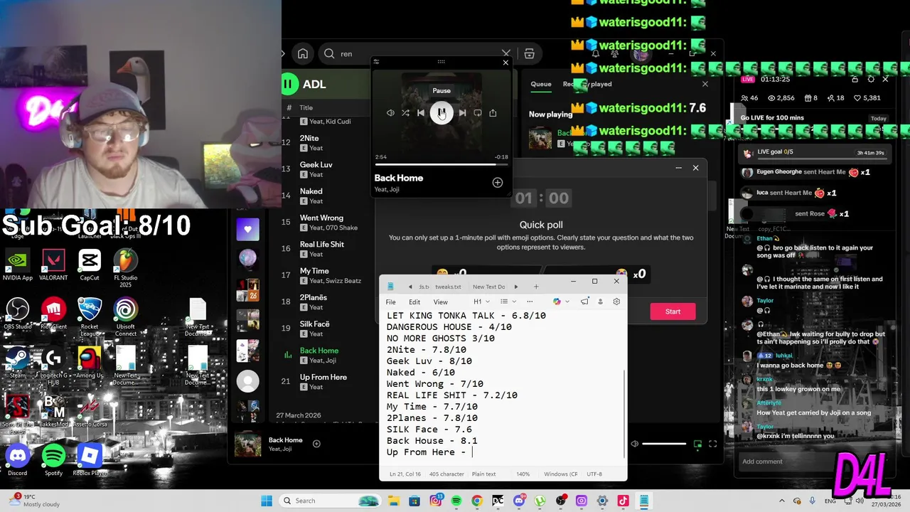910x512 pixels.
Task: Open Spotify Home icon
Action: coord(303,54)
